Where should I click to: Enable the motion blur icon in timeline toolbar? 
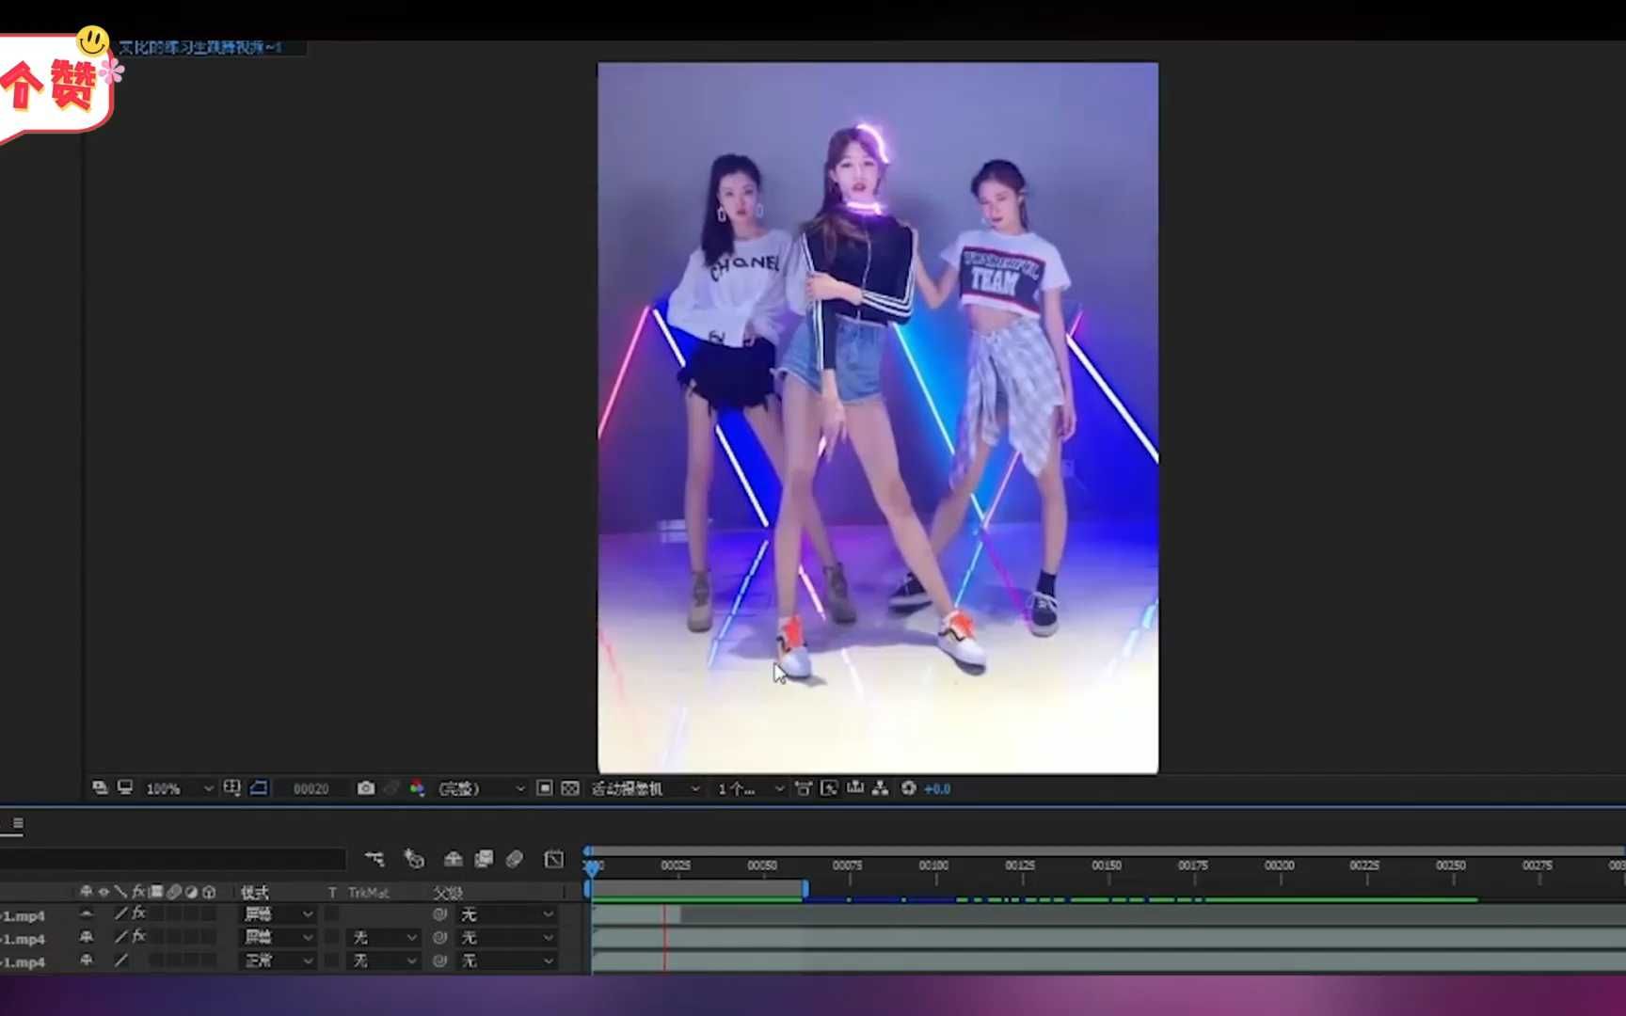[514, 859]
